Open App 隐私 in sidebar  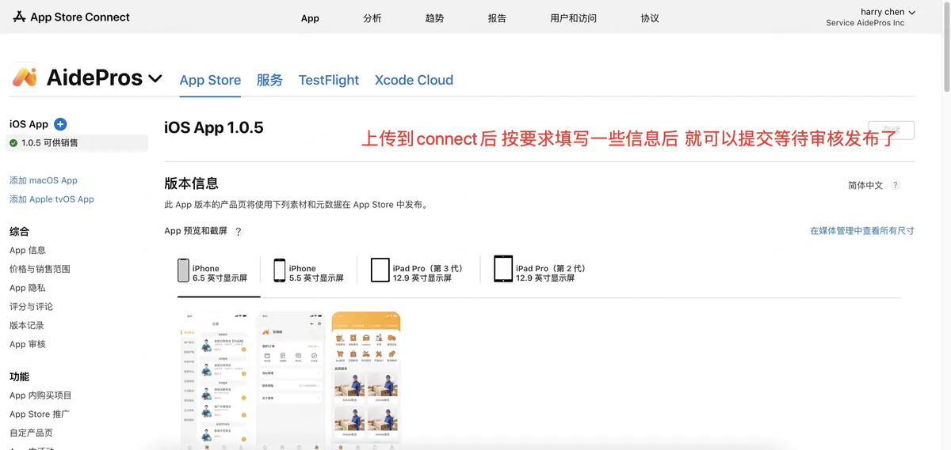pos(28,288)
